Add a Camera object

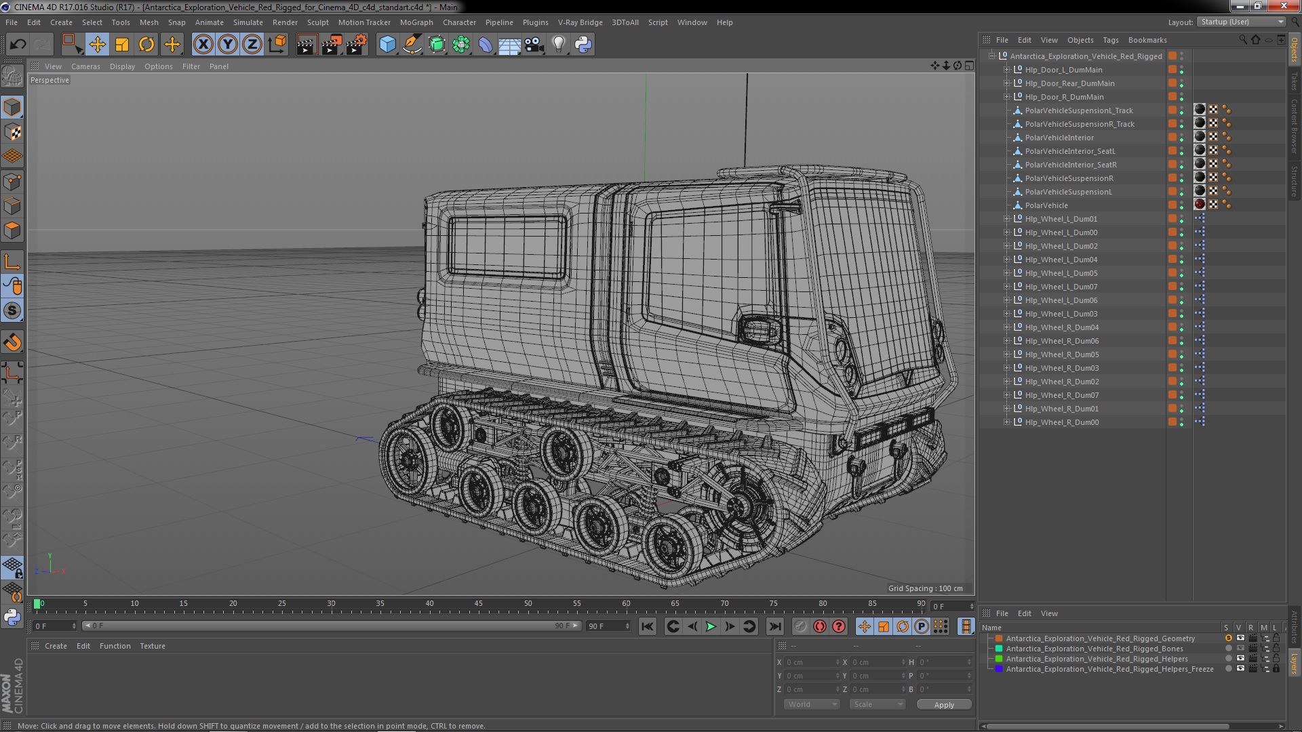[534, 45]
